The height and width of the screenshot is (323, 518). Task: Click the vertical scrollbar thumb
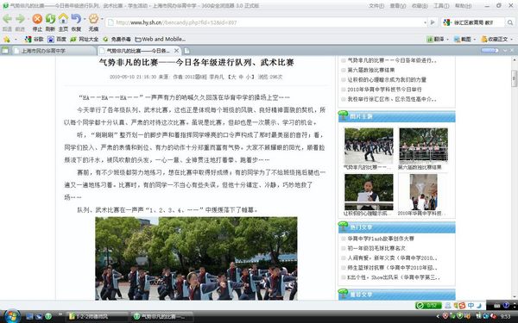pyautogui.click(x=514, y=78)
